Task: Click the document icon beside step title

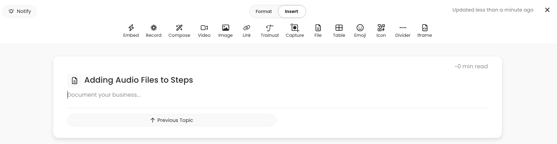Action: (x=74, y=81)
